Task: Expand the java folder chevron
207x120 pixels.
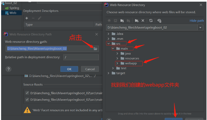Action: point(117,53)
